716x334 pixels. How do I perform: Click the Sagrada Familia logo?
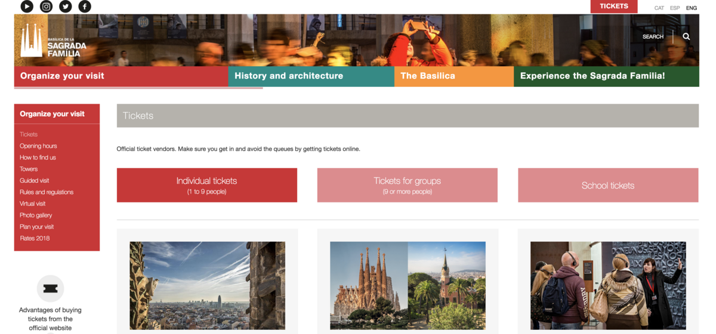(x=53, y=41)
